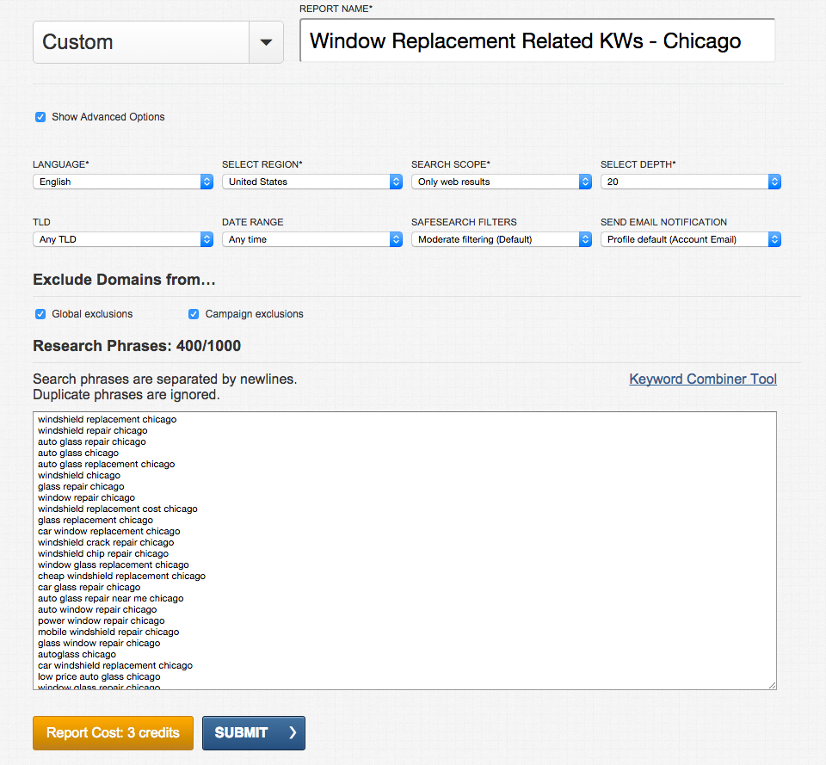
Task: Expand the Select Region dropdown
Action: [312, 182]
